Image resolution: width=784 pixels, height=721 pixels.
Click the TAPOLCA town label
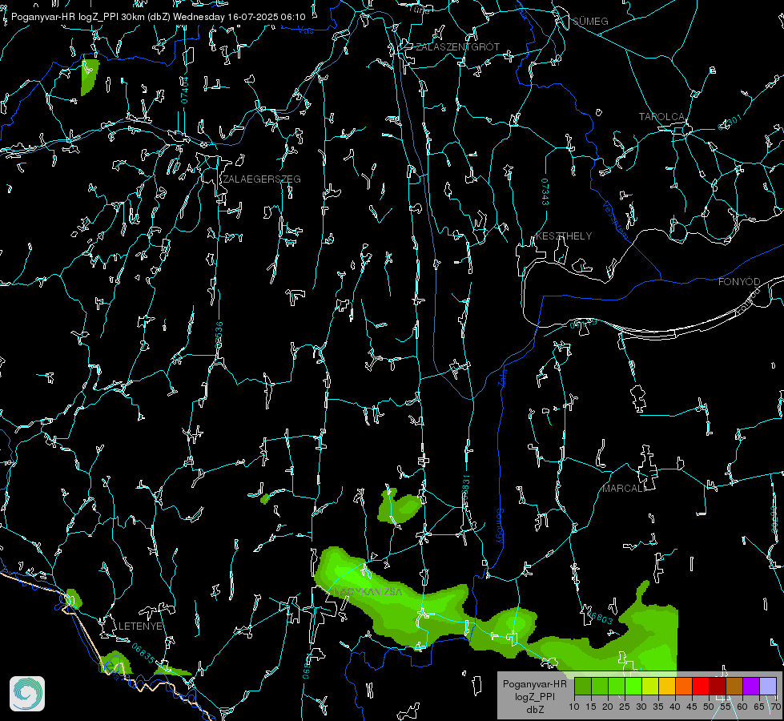[x=661, y=117]
